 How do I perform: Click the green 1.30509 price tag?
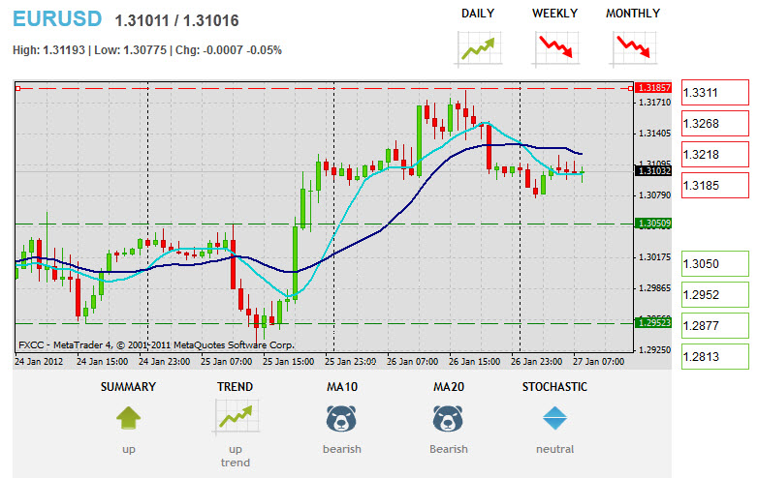click(x=653, y=224)
